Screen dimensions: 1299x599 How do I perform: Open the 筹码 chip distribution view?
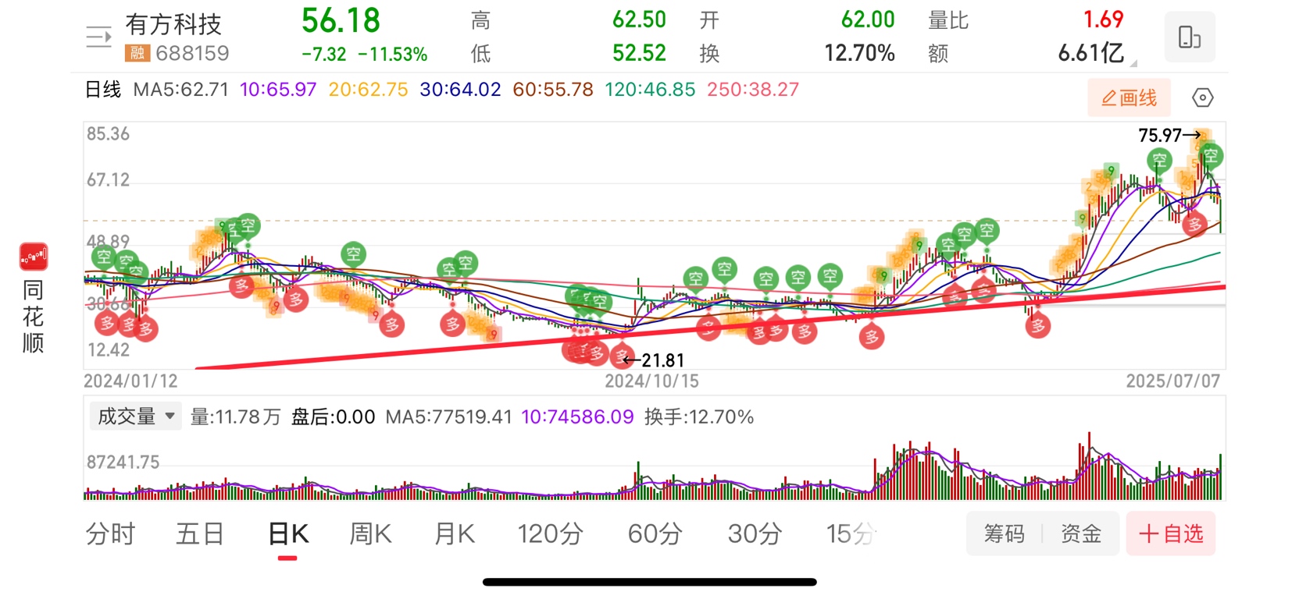point(1004,533)
